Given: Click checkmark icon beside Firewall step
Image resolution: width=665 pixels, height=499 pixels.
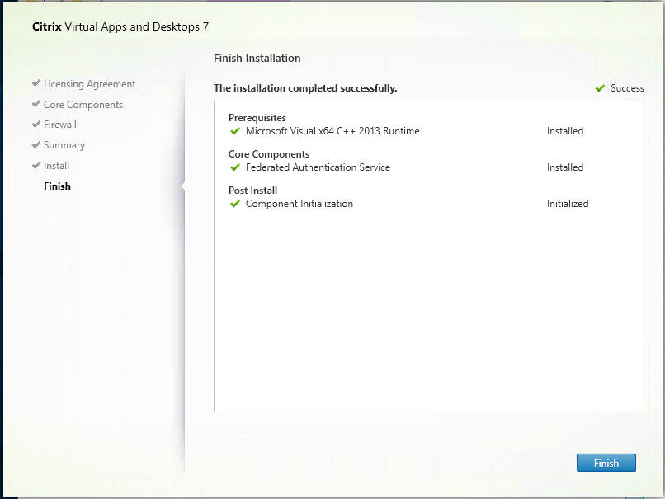Looking at the screenshot, I should (36, 124).
